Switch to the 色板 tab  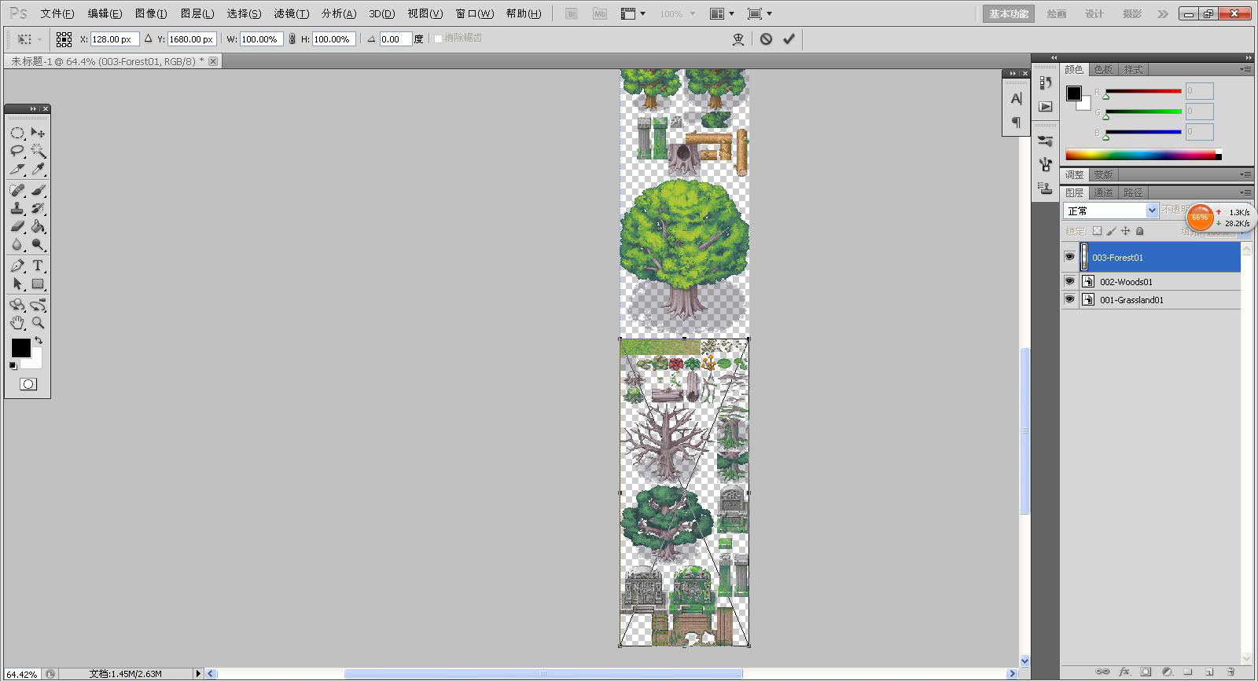pos(1103,69)
